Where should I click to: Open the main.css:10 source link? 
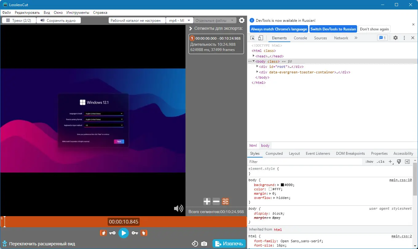pyautogui.click(x=400, y=180)
